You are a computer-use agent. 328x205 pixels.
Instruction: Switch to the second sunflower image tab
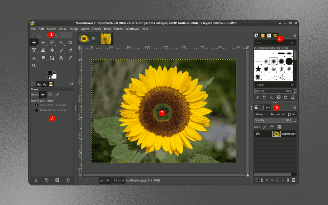[x=106, y=39]
